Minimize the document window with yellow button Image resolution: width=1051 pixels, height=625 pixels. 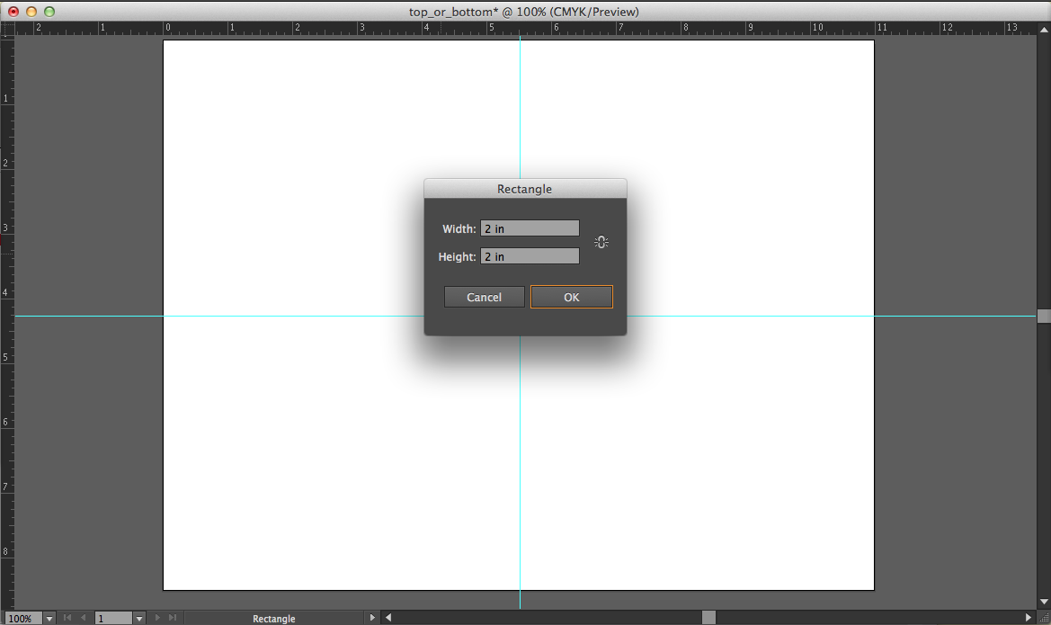click(x=31, y=12)
